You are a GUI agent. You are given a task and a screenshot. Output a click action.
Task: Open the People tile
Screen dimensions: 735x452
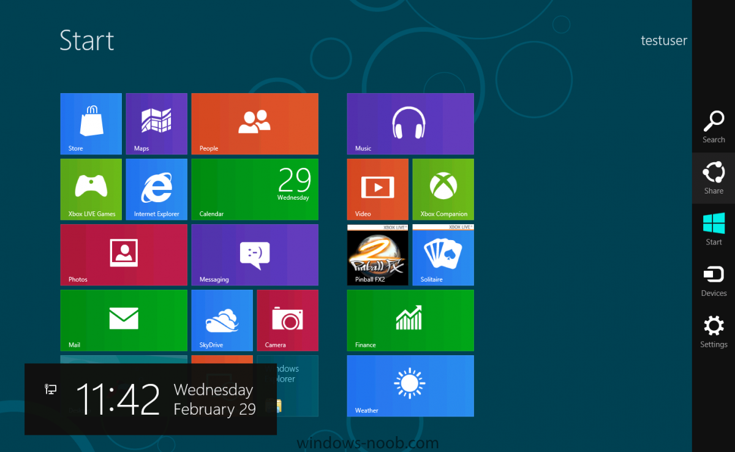(x=255, y=124)
